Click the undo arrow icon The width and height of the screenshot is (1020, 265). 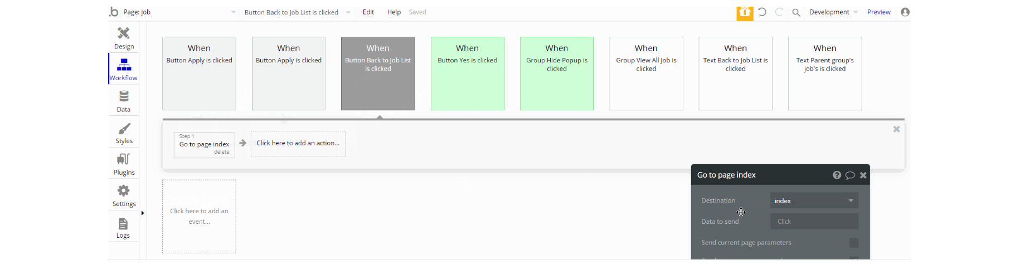coord(762,12)
